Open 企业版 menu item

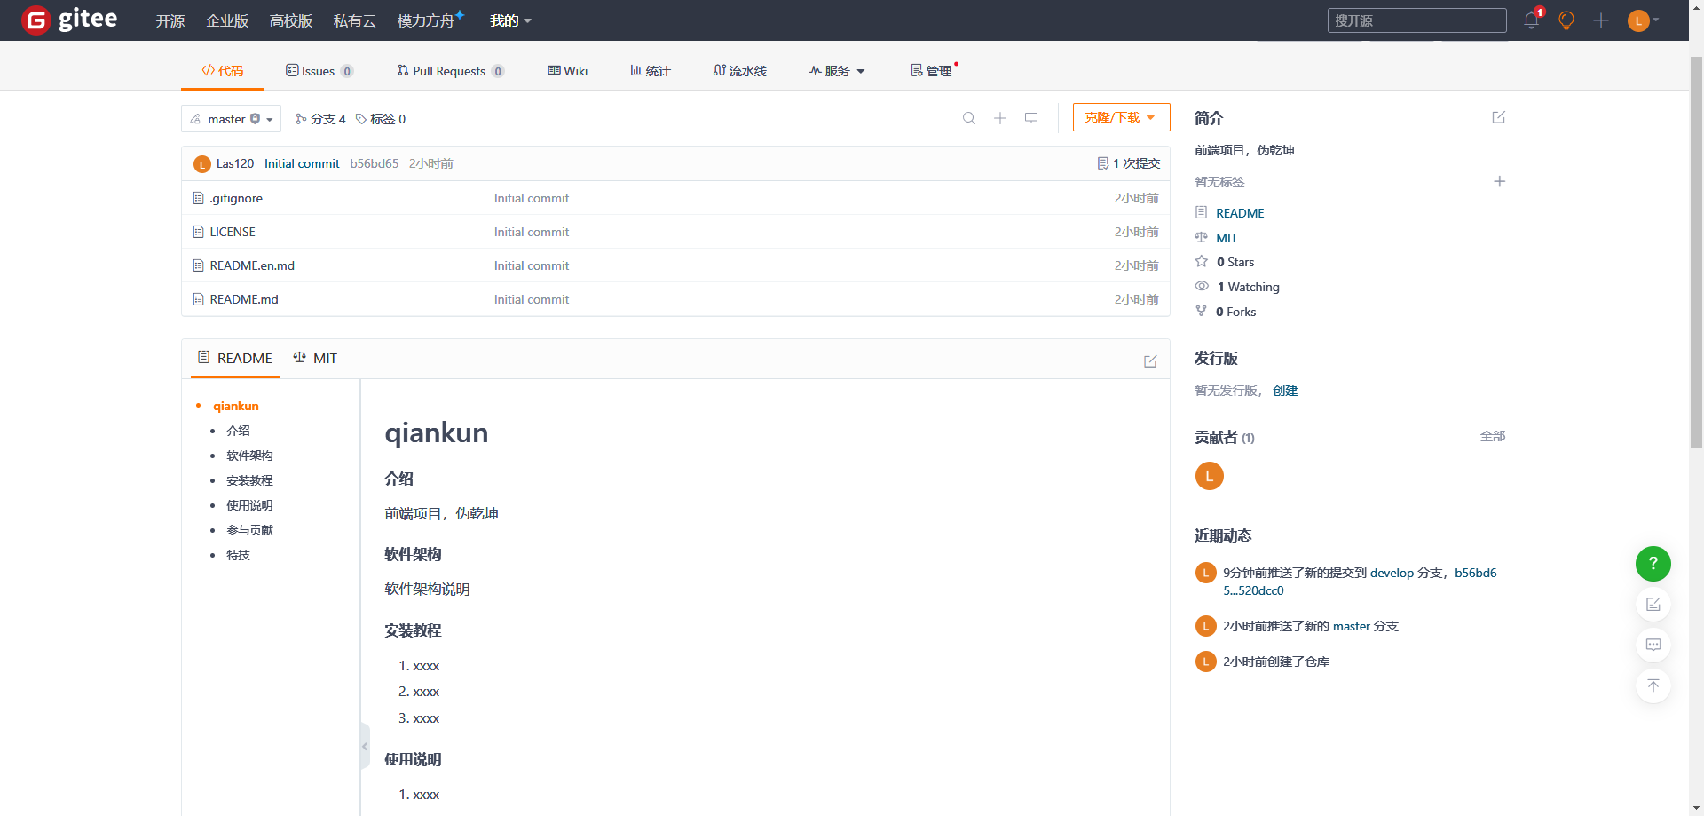(227, 20)
